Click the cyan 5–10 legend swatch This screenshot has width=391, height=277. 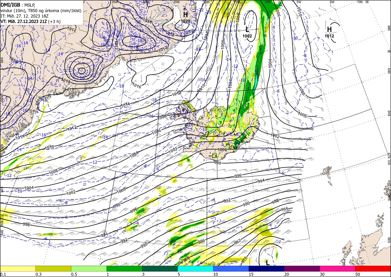pos(195,268)
